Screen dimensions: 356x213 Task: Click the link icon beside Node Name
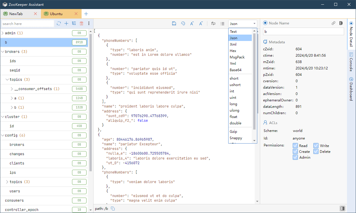point(334,23)
